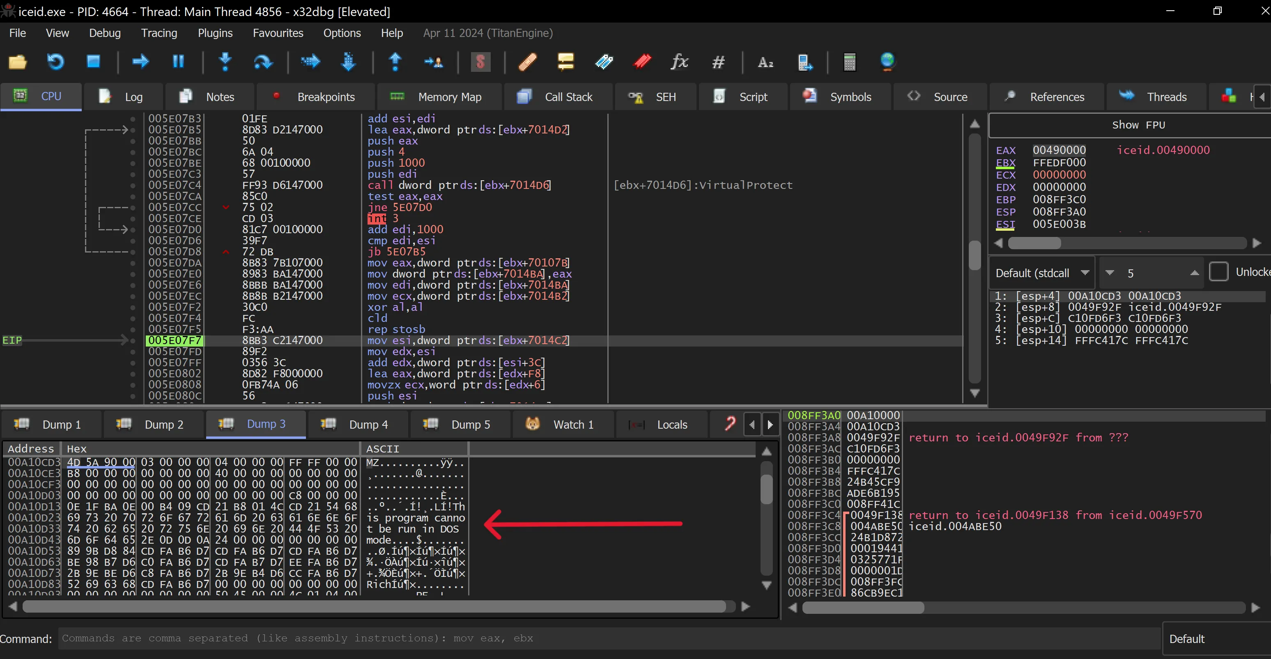Open variables hash toolbar icon
Image resolution: width=1271 pixels, height=659 pixels.
tap(718, 62)
